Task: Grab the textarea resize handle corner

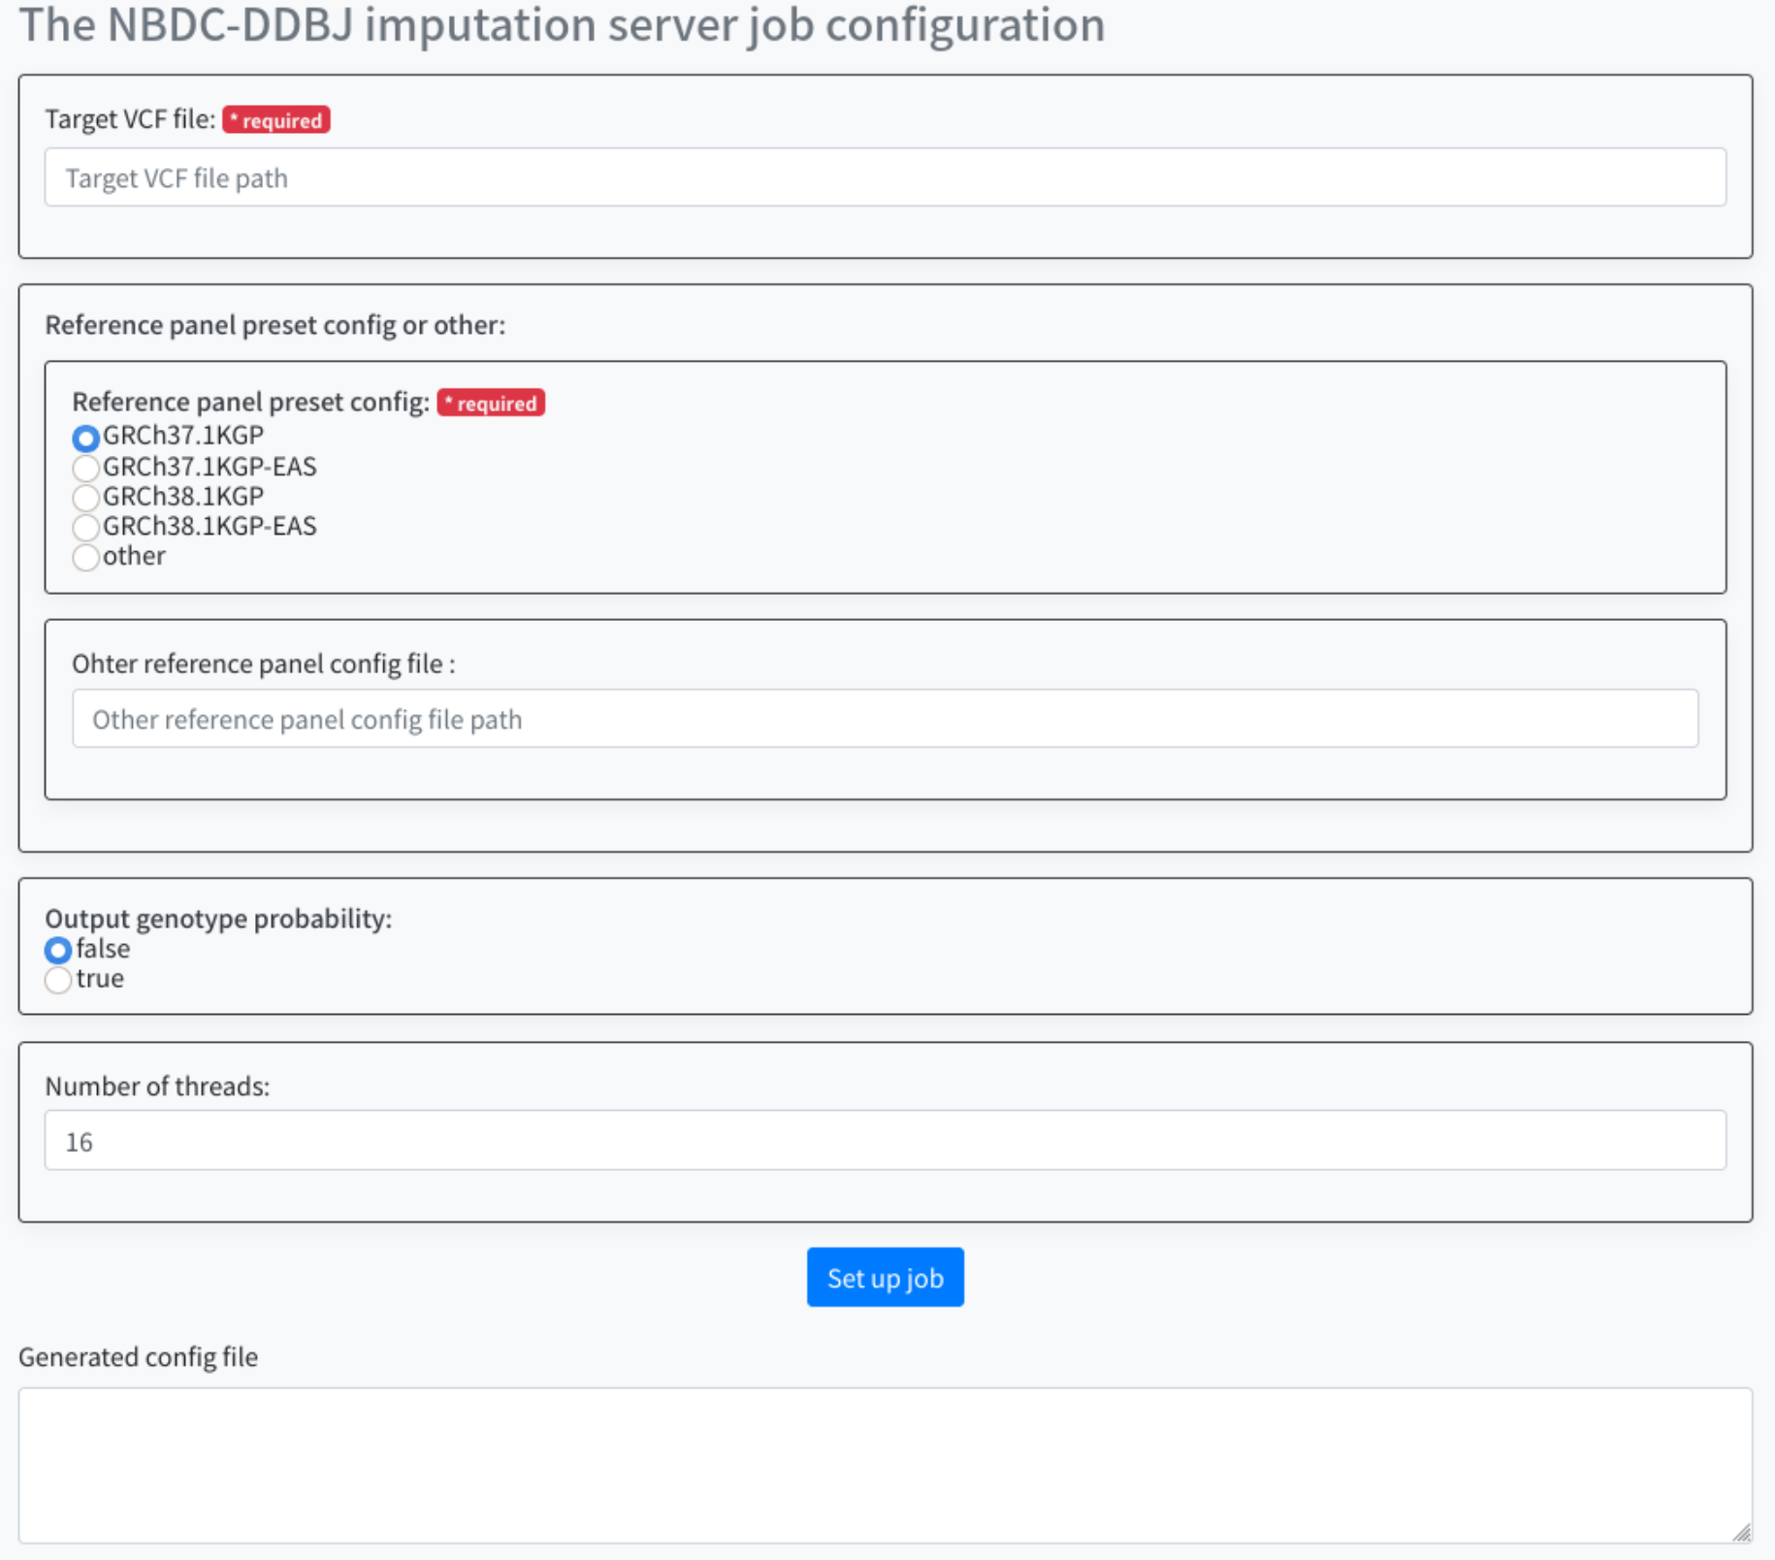Action: pos(1742,1533)
